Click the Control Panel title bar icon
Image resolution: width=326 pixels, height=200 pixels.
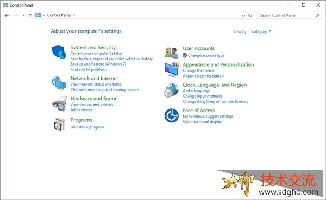pos(5,5)
